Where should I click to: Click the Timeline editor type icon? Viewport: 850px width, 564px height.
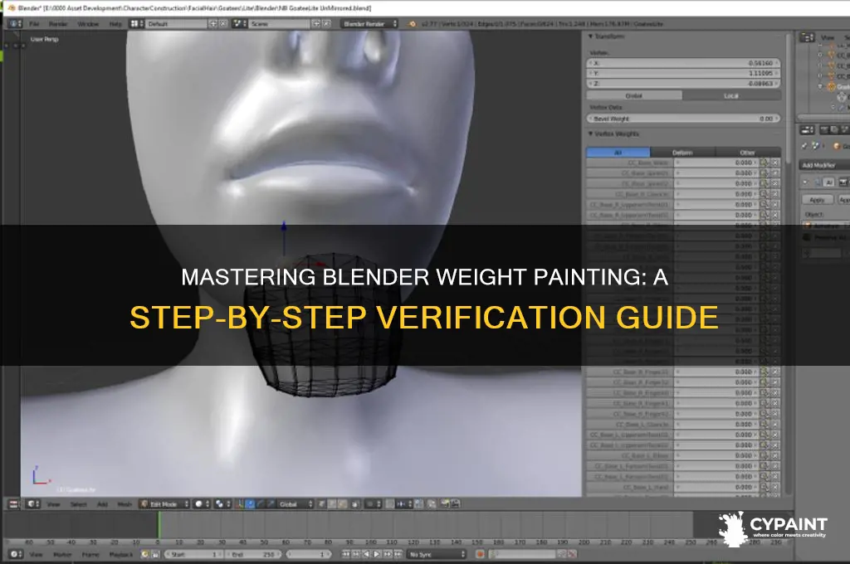click(16, 554)
